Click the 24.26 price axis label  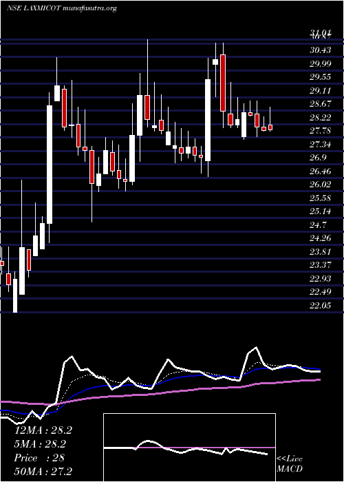tap(321, 238)
